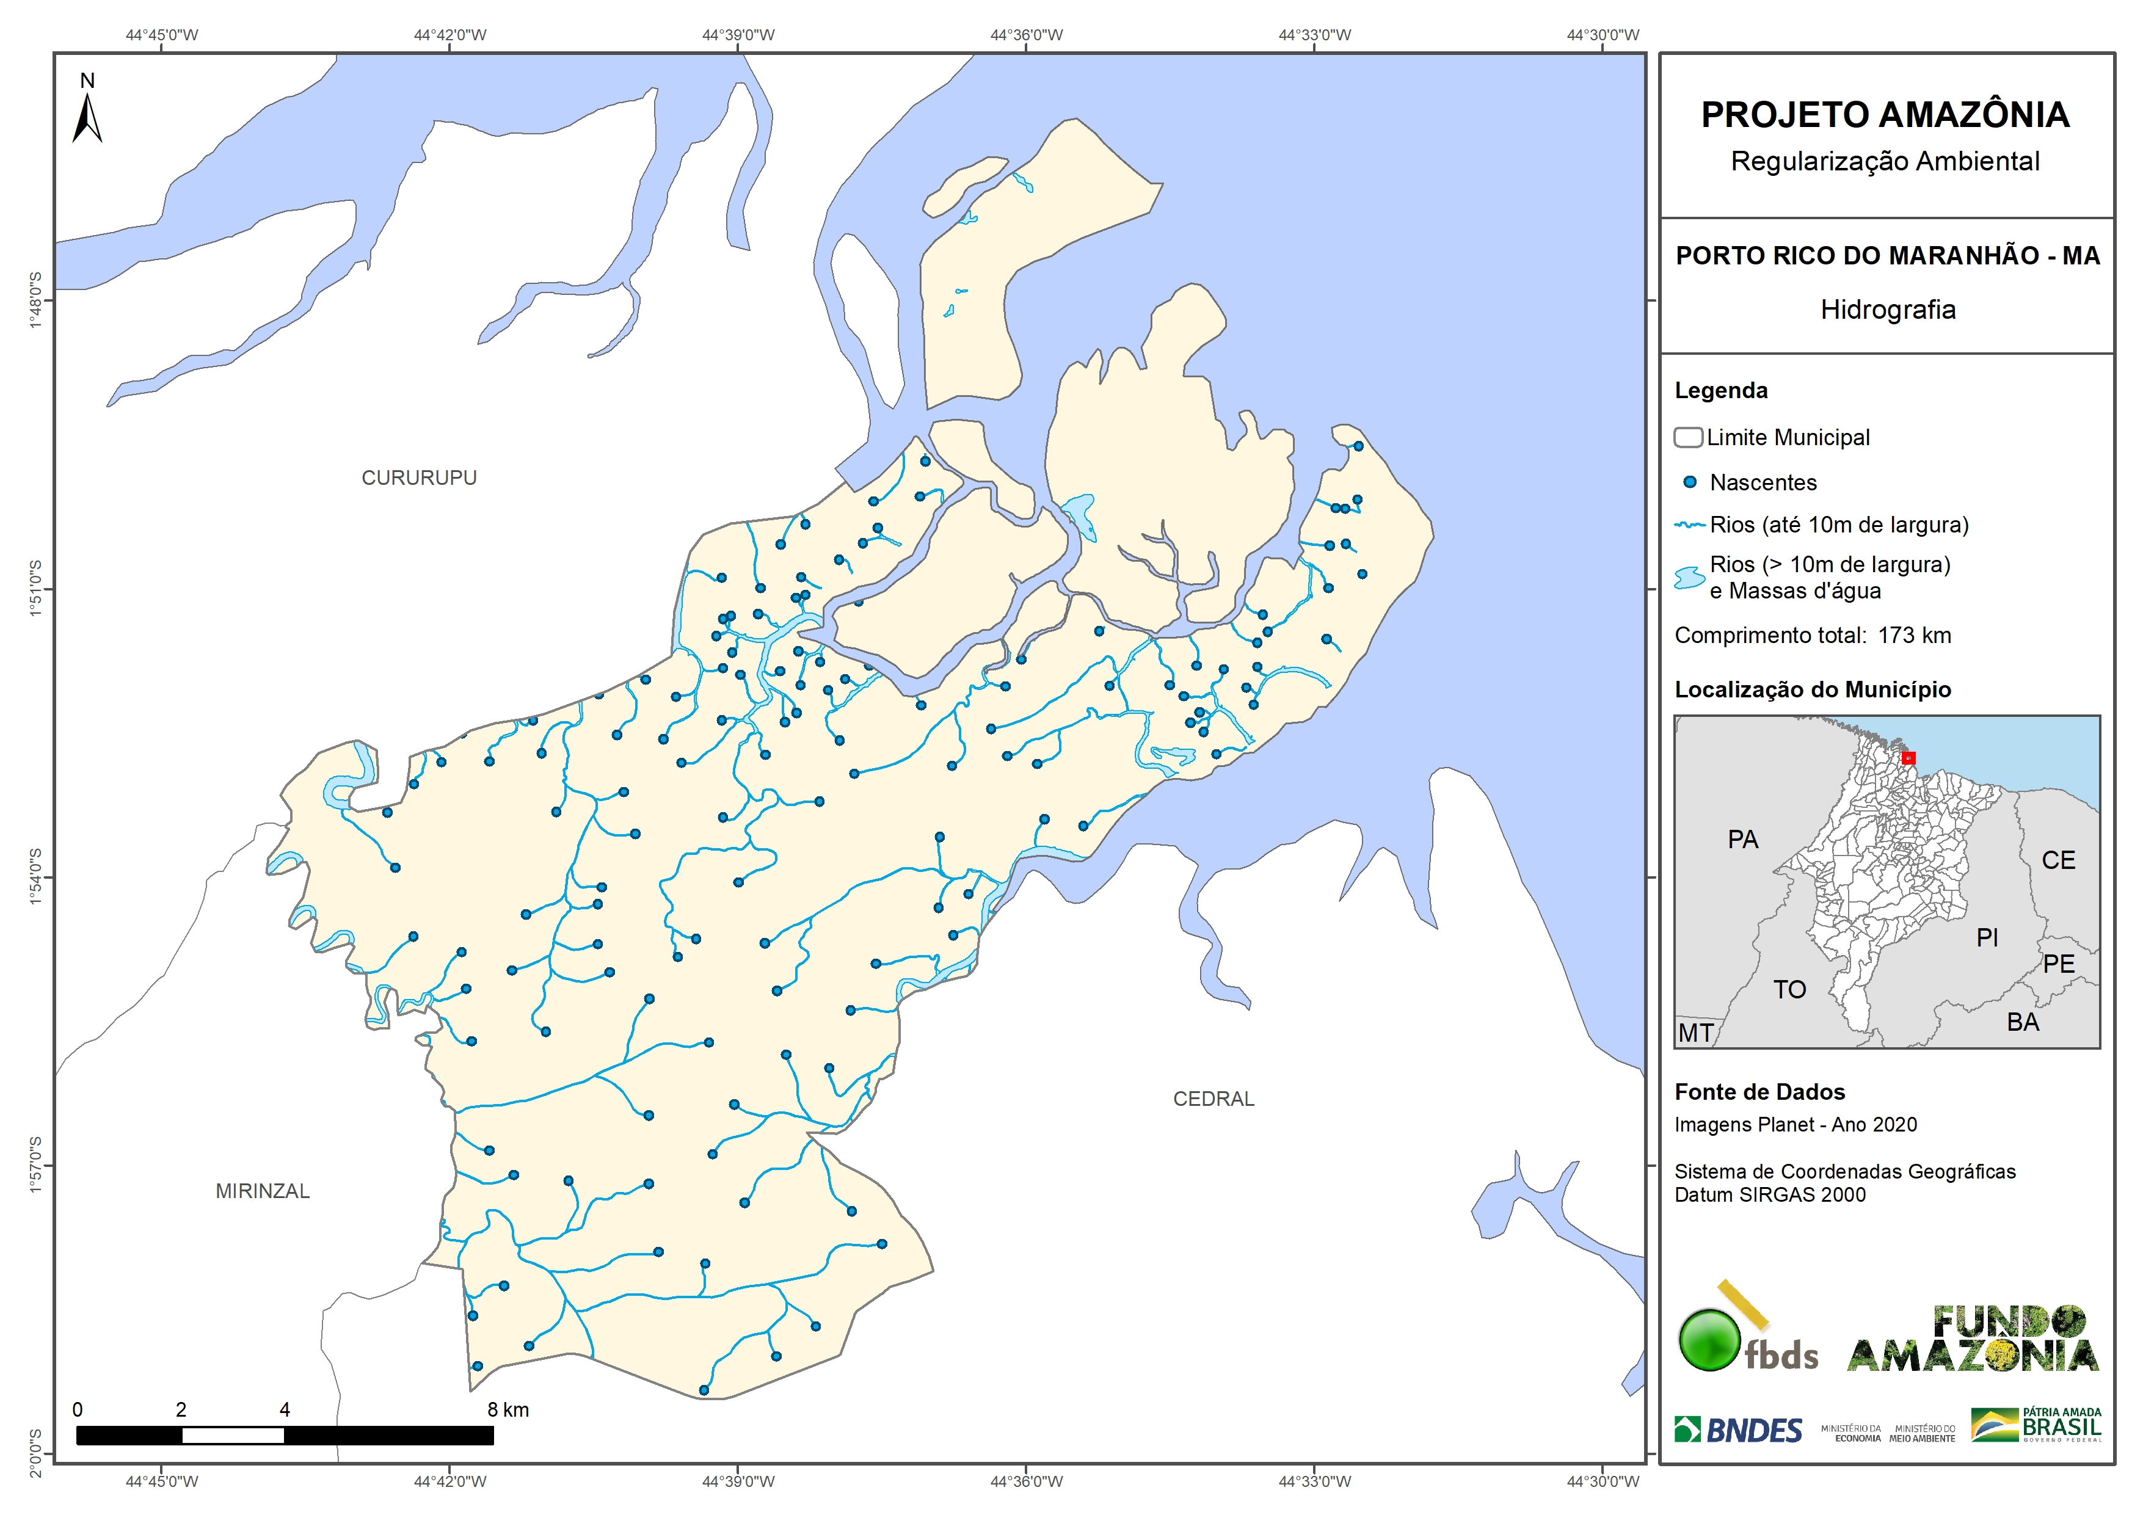Click the Pátria Amada Brasil logo
Viewport: 2143px width, 1515px height.
point(2036,1425)
